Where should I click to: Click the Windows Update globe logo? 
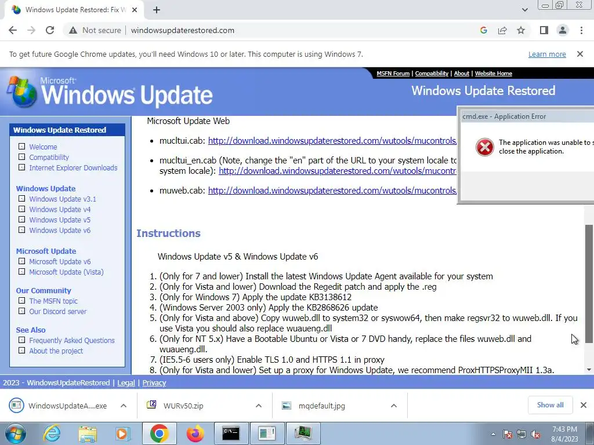pos(21,92)
